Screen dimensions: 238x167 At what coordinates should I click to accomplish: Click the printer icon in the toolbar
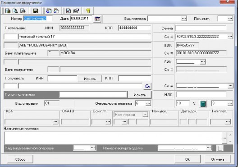tap(23, 11)
